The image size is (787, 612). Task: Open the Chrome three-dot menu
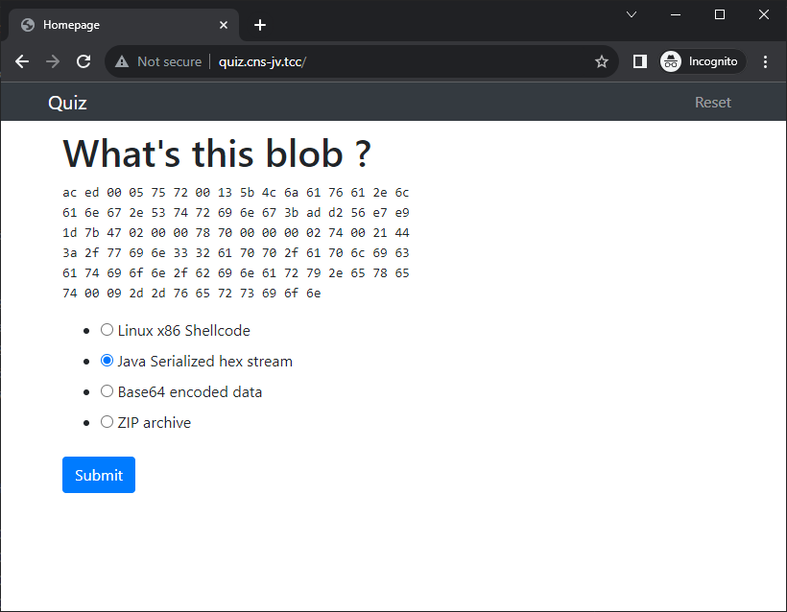click(765, 61)
